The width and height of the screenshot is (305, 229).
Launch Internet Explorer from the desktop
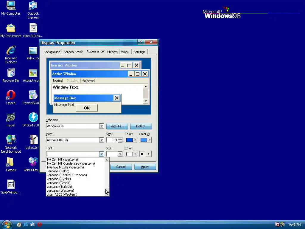[11, 55]
